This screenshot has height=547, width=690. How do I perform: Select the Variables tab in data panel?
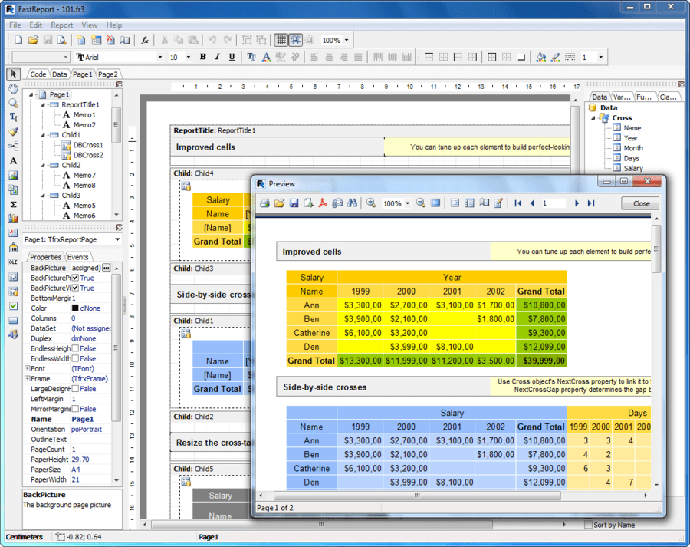622,97
